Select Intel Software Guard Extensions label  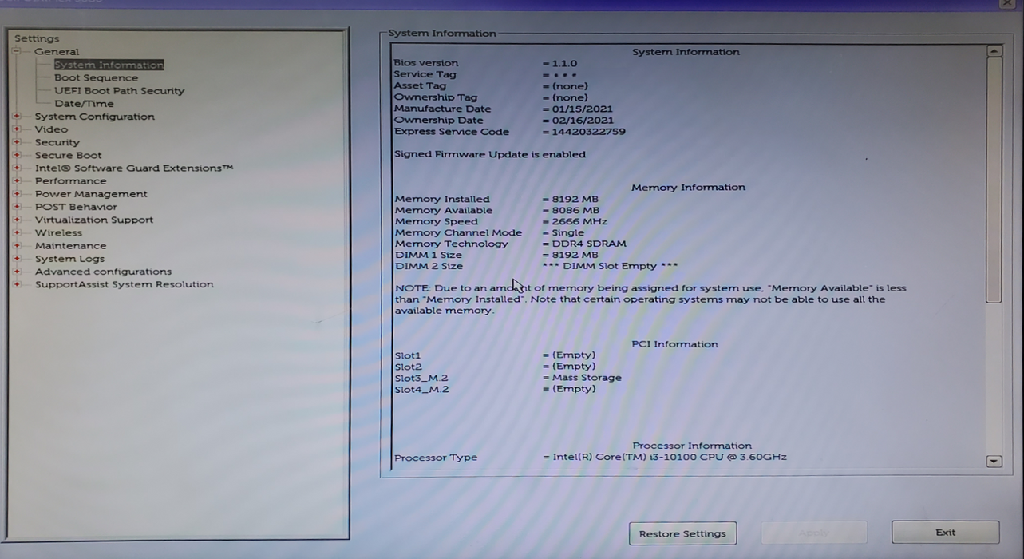pos(134,168)
